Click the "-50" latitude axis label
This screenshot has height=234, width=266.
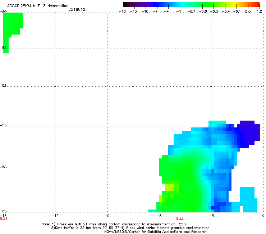point(3,12)
